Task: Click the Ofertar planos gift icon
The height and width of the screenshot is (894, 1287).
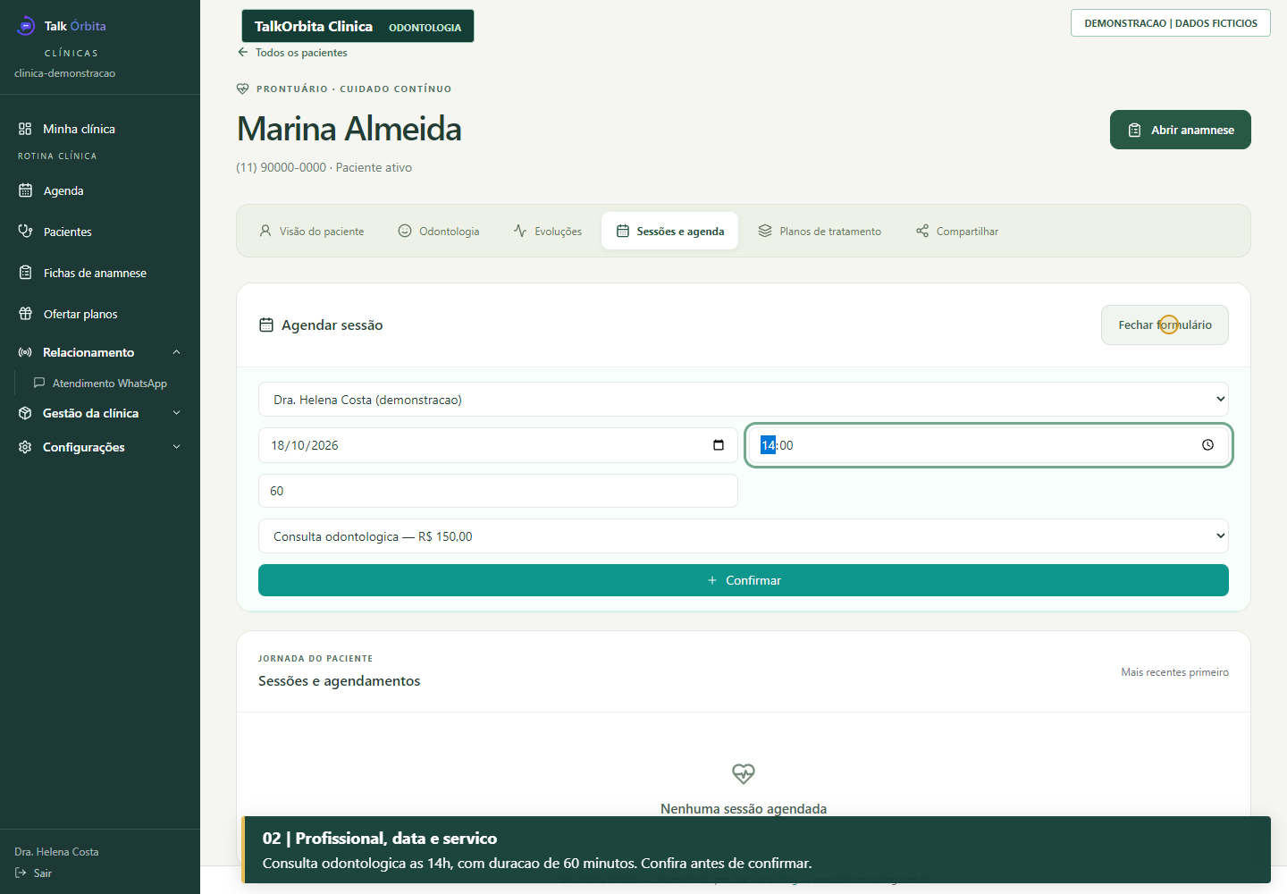Action: tap(25, 314)
